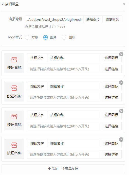The height and width of the screenshot is (175, 134).
Task: Focus the third card's link address field
Action: click(64, 126)
